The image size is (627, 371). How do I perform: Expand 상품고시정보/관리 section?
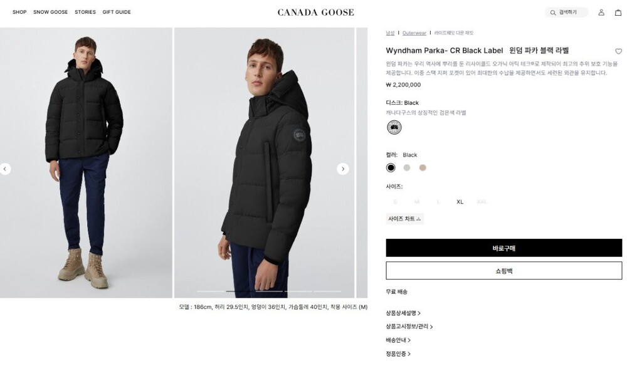coord(409,327)
